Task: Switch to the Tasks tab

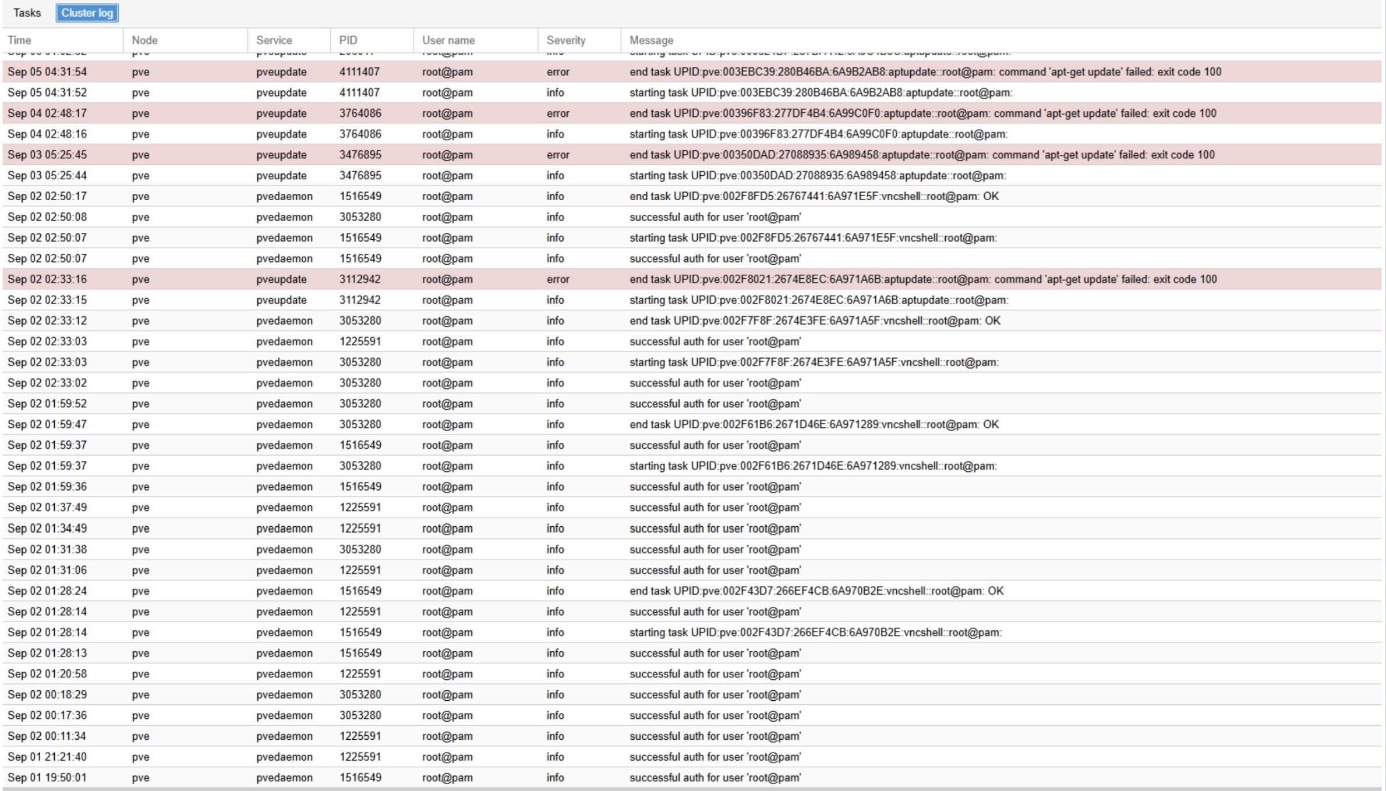Action: click(x=27, y=13)
